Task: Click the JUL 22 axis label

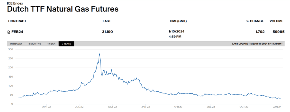Action: (x=79, y=107)
